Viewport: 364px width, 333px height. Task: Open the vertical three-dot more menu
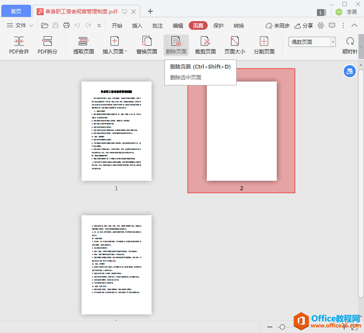click(x=343, y=25)
